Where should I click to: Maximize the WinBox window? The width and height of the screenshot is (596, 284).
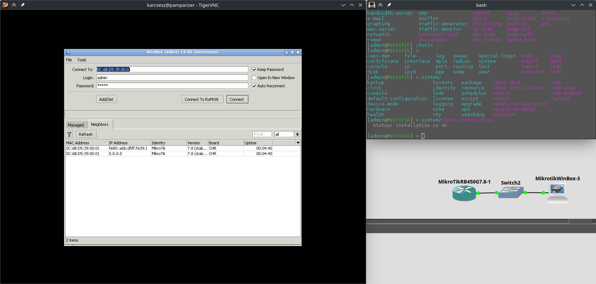(292, 52)
